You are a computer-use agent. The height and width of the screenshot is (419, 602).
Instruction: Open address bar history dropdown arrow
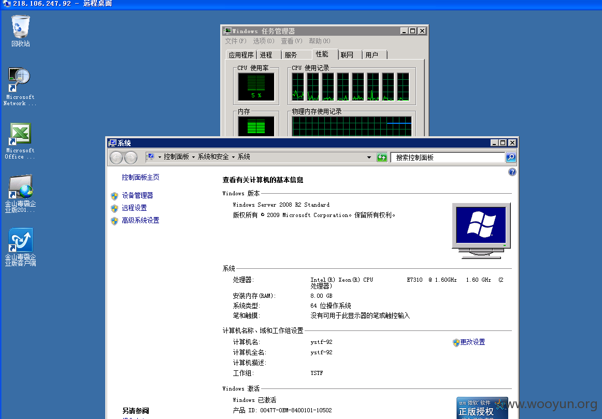369,157
